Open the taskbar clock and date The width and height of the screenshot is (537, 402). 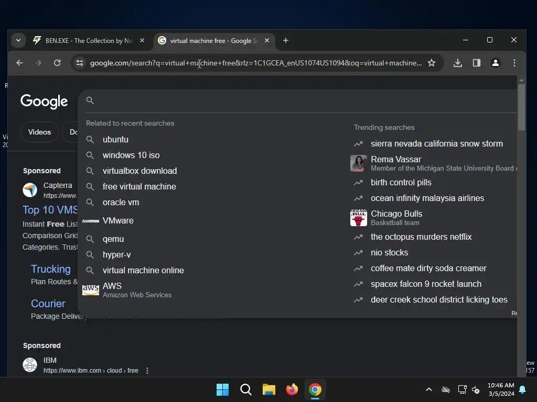coord(501,389)
